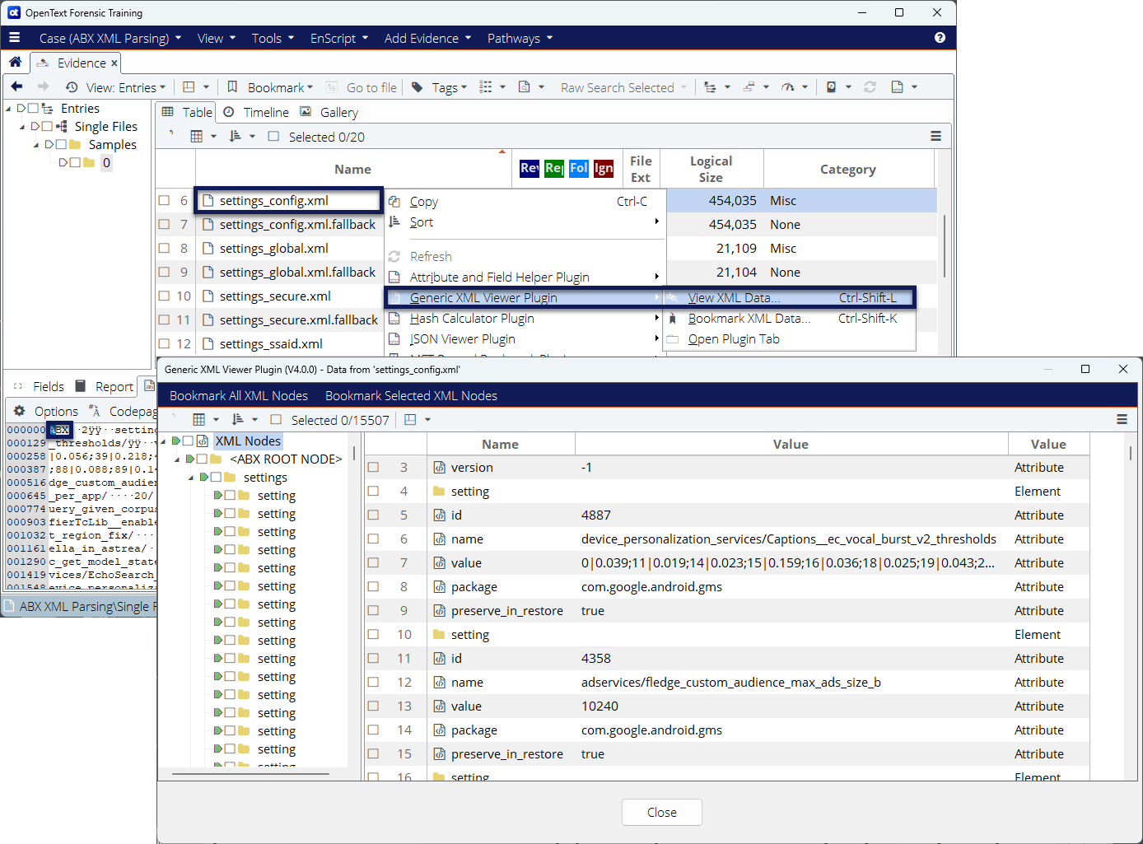This screenshot has height=844, width=1143.
Task: Collapse the settings node in XML tree
Action: click(x=191, y=478)
